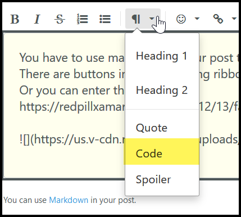Insert a bulleted list
241x217 pixels.
105,19
